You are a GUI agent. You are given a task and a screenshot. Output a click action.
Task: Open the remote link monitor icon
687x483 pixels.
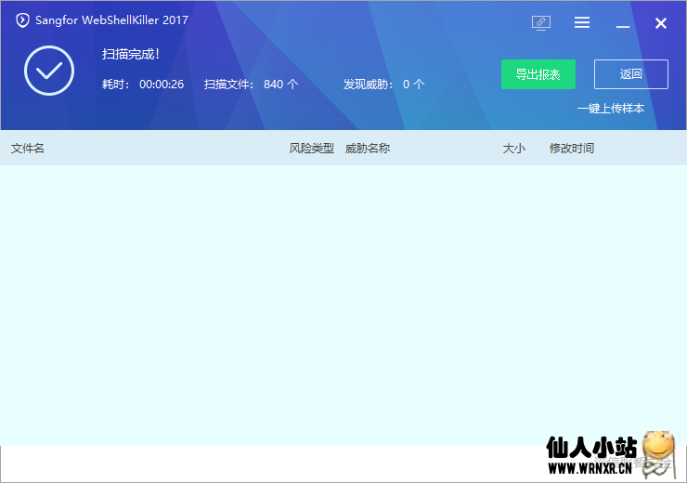click(x=541, y=23)
